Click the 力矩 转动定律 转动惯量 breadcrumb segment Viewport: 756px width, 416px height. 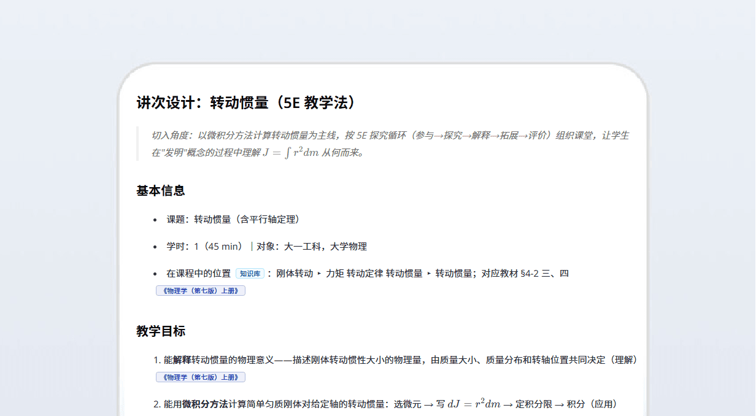(x=374, y=274)
